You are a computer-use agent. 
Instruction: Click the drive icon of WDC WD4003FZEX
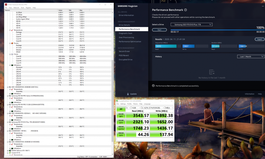click(x=10, y=113)
